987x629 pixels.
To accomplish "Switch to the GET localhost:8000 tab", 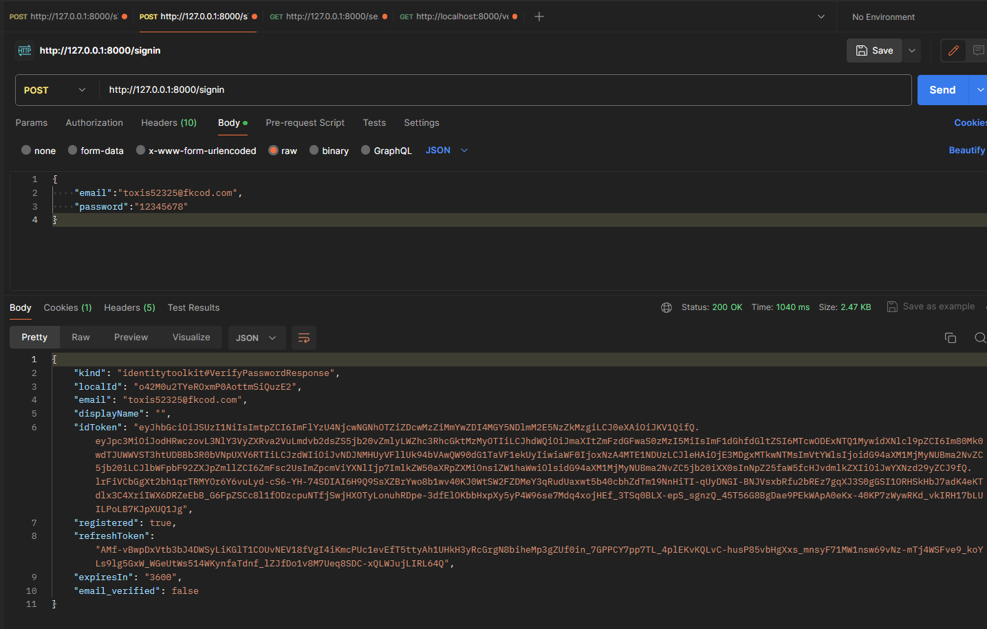I will [x=458, y=16].
